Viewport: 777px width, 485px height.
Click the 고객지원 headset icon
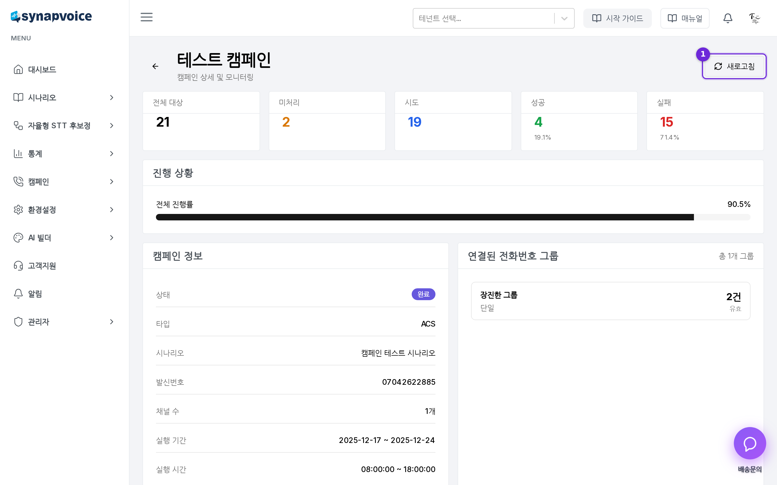coord(18,266)
